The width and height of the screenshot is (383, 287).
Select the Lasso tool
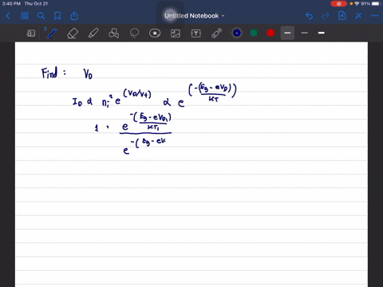click(x=134, y=33)
